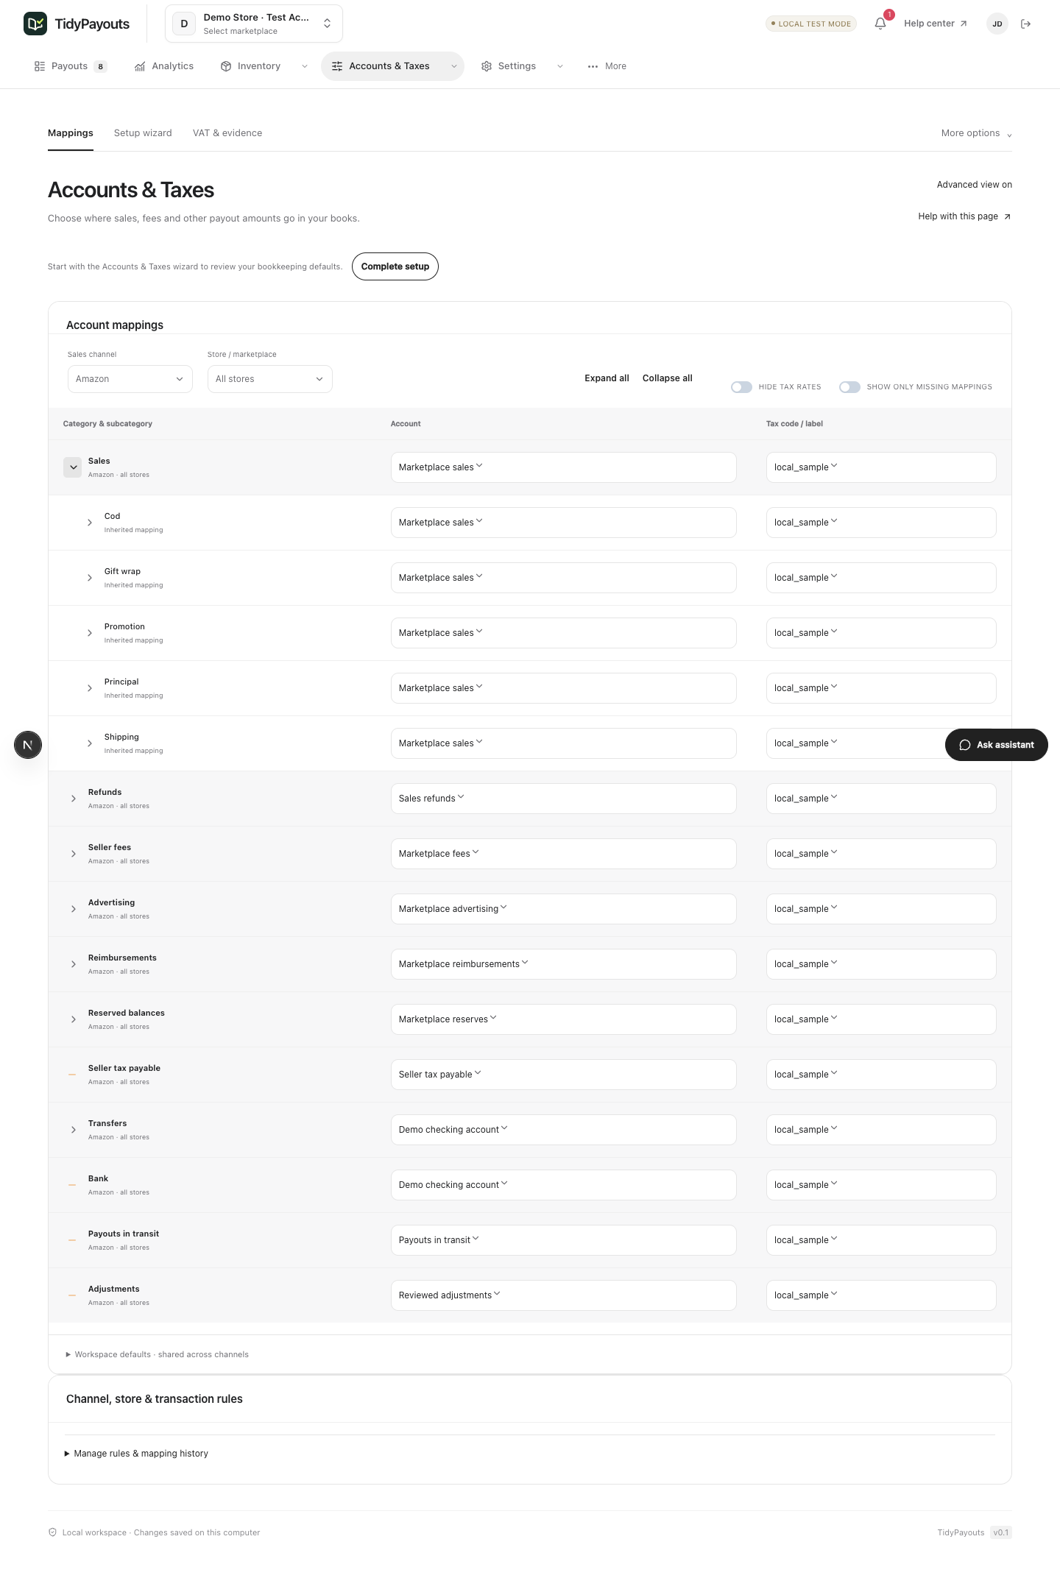Open Refunds Sales refunds account dropdown
This screenshot has width=1060, height=1592.
[563, 799]
